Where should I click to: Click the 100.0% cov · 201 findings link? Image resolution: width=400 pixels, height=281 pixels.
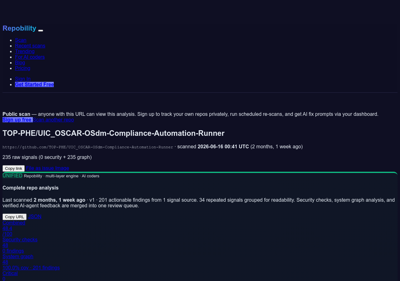(31, 268)
